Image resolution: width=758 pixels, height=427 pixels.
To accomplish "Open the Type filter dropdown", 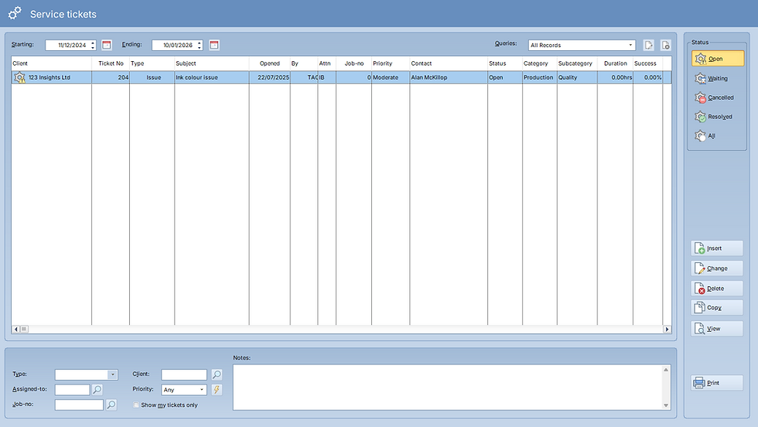I will point(113,374).
